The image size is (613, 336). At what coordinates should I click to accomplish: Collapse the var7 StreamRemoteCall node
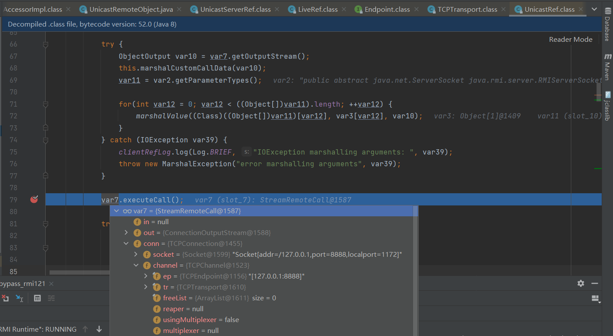[x=116, y=211]
